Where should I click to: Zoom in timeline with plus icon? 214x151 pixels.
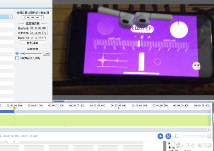[x=209, y=136]
